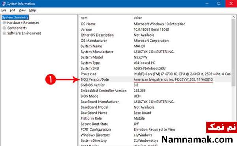Click the System Information title bar icon
Viewport: 237px width, 146px height.
pyautogui.click(x=4, y=4)
